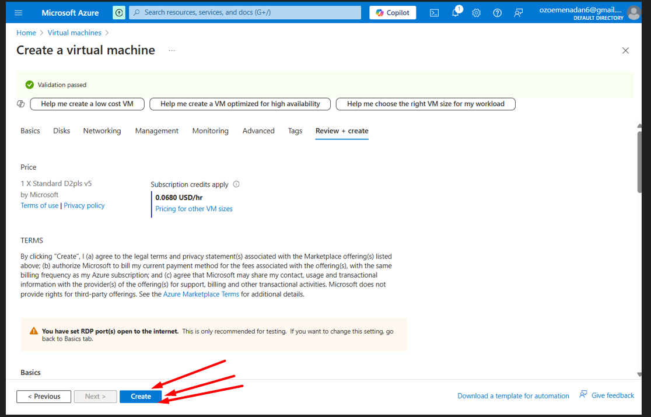This screenshot has height=417, width=651.
Task: Switch to the Monitoring tab
Action: 211,131
